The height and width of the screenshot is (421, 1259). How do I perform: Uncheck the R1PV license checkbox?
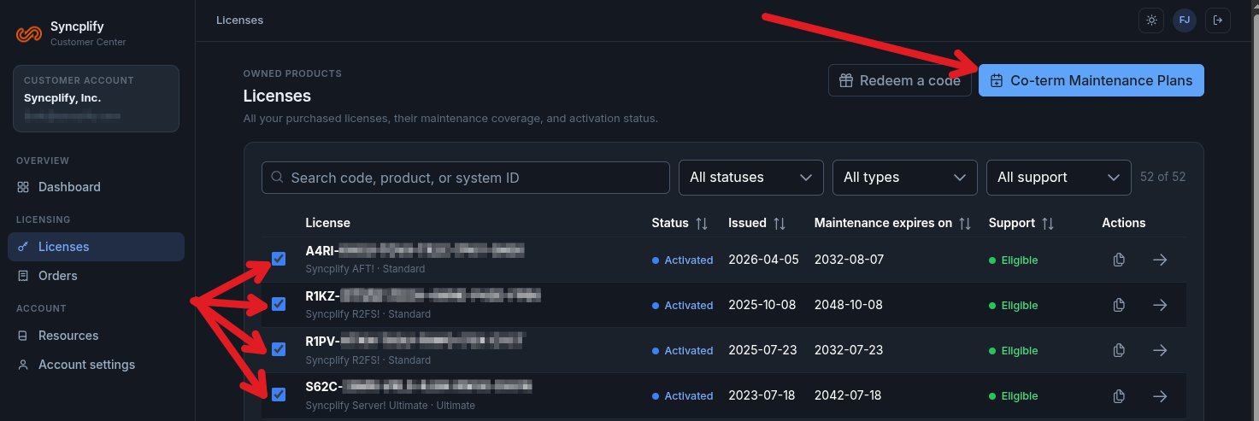pyautogui.click(x=279, y=349)
